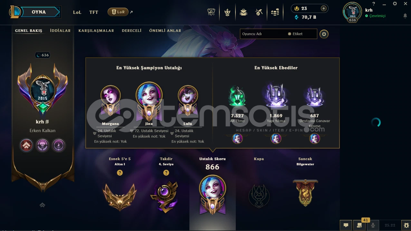Open the client settings gear at top

coord(395,4)
